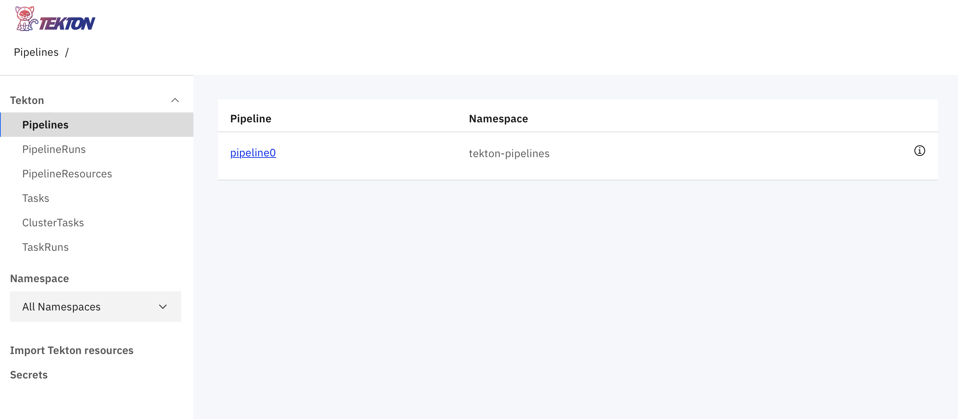Click the tekton-pipelines namespace cell
The image size is (958, 419).
point(509,153)
